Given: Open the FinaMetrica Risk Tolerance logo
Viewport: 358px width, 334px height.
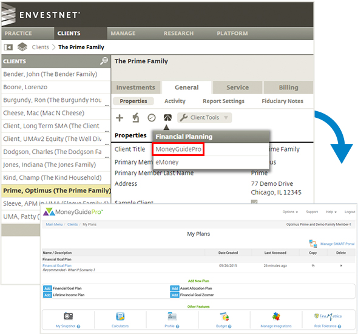Looking at the screenshot, I should [x=328, y=316].
